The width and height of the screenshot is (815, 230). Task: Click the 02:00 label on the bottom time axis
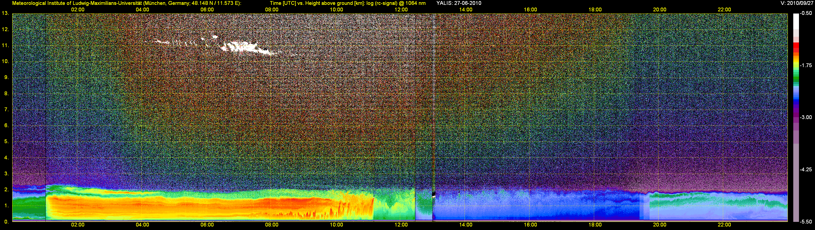point(78,225)
